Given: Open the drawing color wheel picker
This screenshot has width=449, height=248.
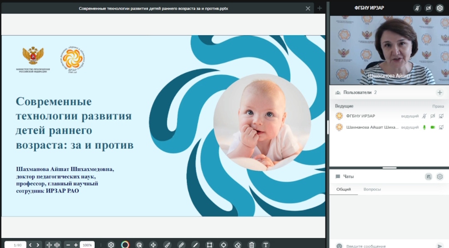Looking at the screenshot, I should 125,245.
